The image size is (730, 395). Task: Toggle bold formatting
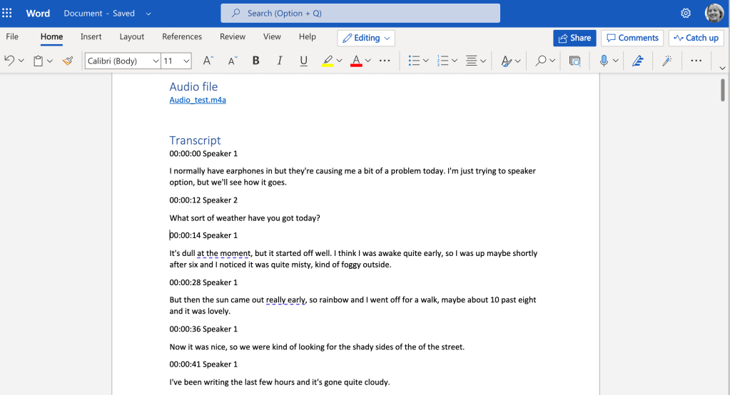tap(255, 61)
